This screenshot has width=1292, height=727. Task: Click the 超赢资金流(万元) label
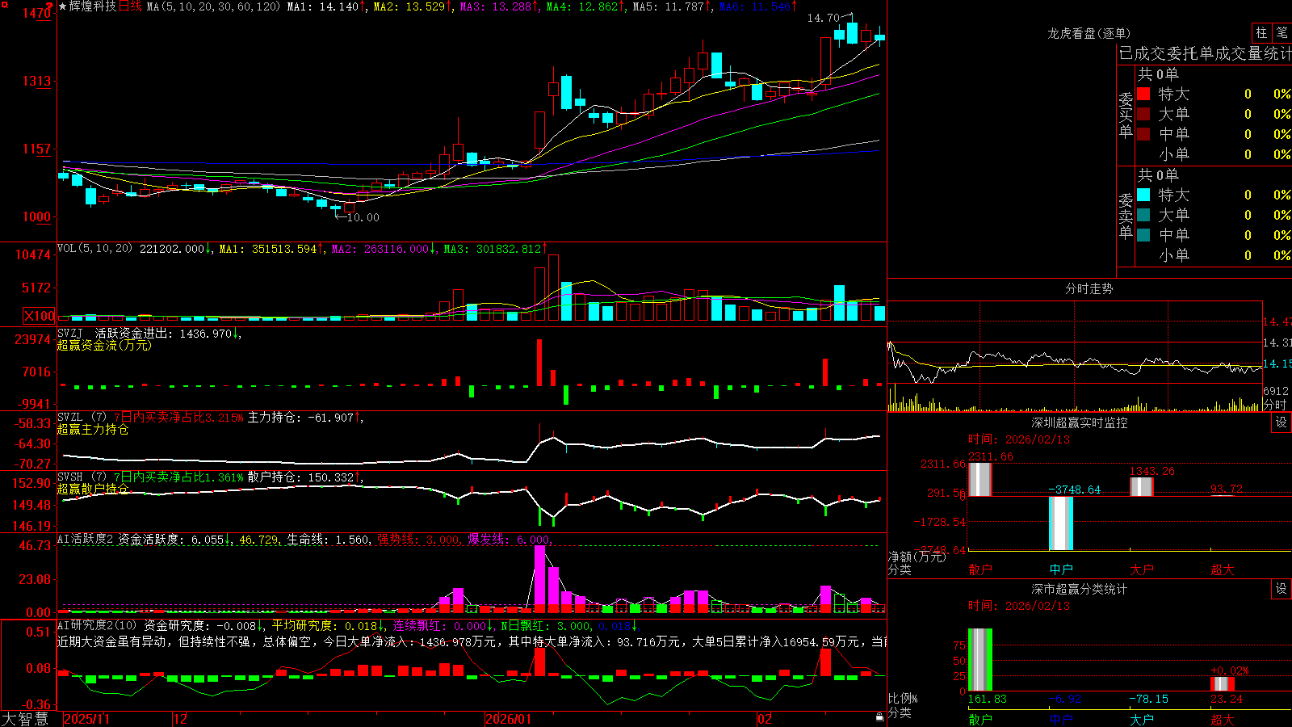coord(104,345)
